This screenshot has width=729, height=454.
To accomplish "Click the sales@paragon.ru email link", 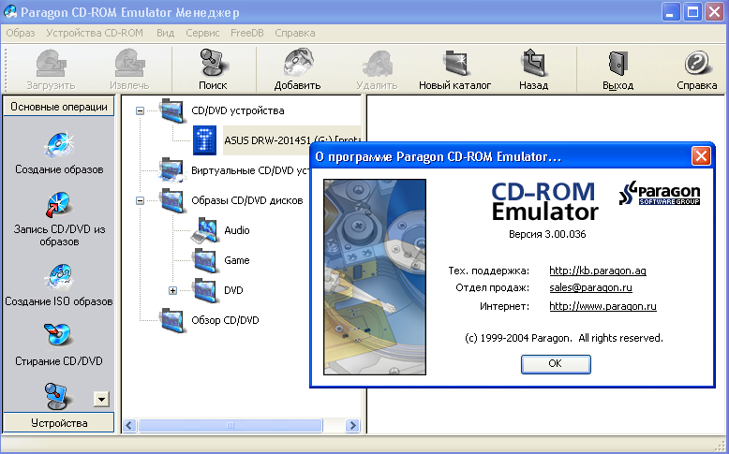I will (x=590, y=287).
